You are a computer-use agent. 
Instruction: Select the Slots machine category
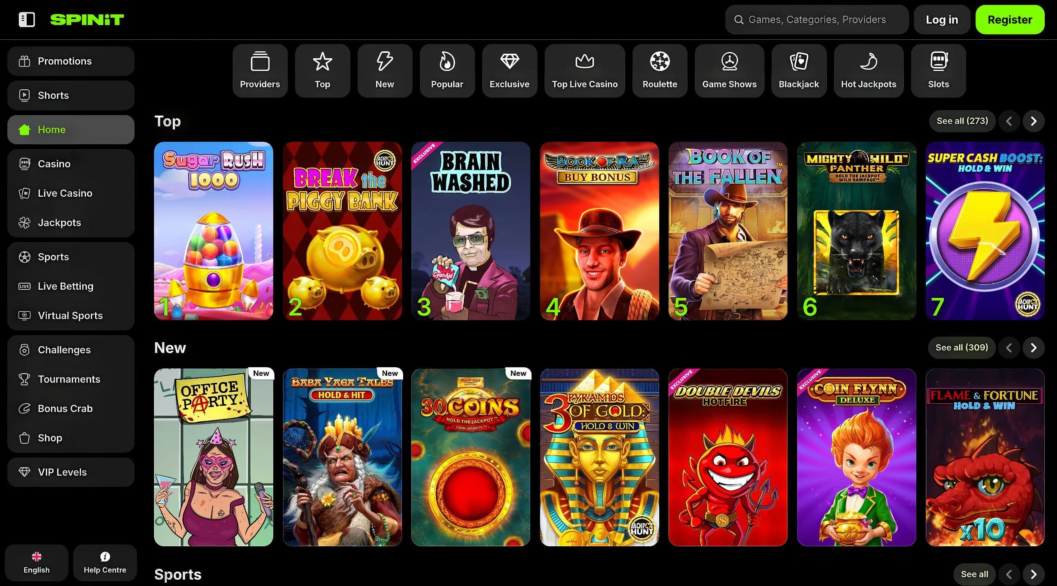tap(938, 70)
